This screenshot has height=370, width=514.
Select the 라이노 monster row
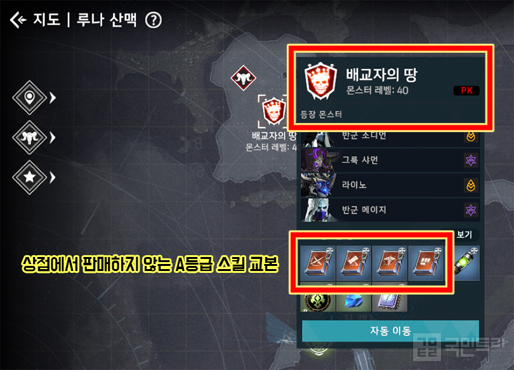tap(390, 185)
